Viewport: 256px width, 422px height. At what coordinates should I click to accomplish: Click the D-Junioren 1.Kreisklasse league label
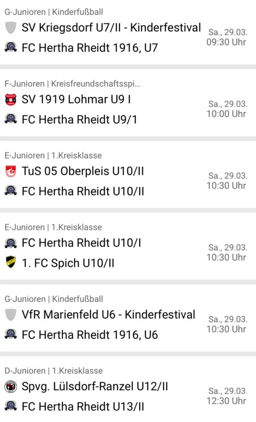pyautogui.click(x=54, y=371)
